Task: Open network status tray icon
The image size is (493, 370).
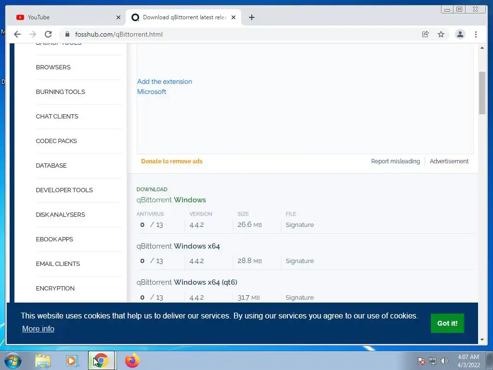Action: coord(433,361)
